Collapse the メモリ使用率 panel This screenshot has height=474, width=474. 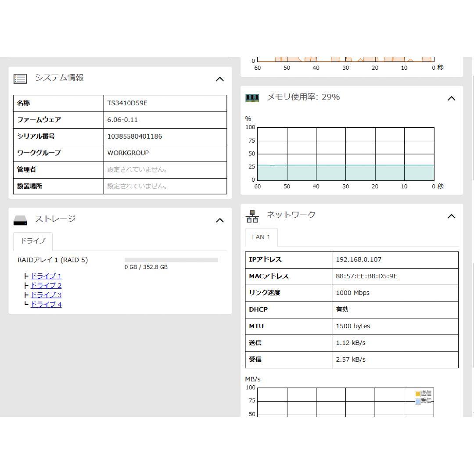pos(452,98)
